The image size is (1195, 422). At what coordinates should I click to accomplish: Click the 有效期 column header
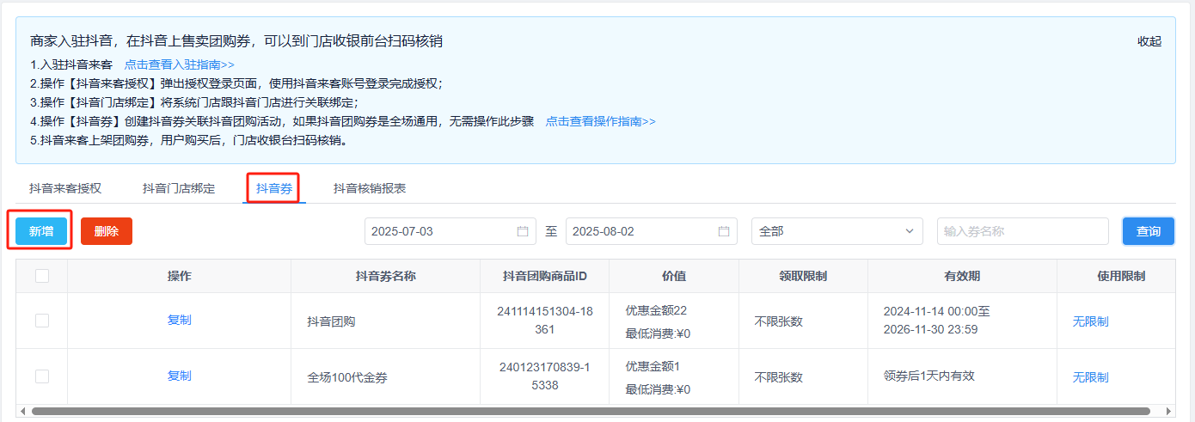pyautogui.click(x=962, y=276)
